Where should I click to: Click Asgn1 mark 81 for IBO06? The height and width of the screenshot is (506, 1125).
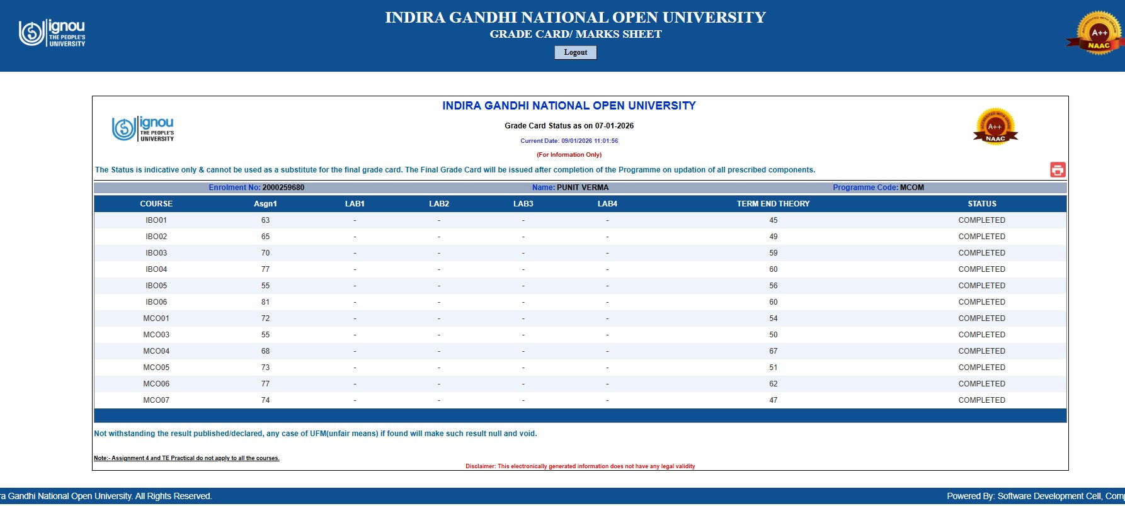[265, 302]
